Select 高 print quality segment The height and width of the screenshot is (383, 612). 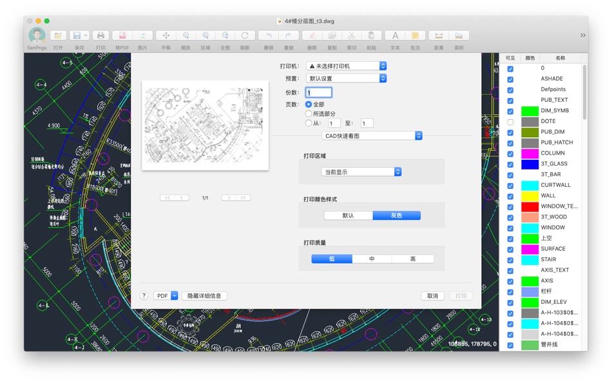click(x=412, y=259)
